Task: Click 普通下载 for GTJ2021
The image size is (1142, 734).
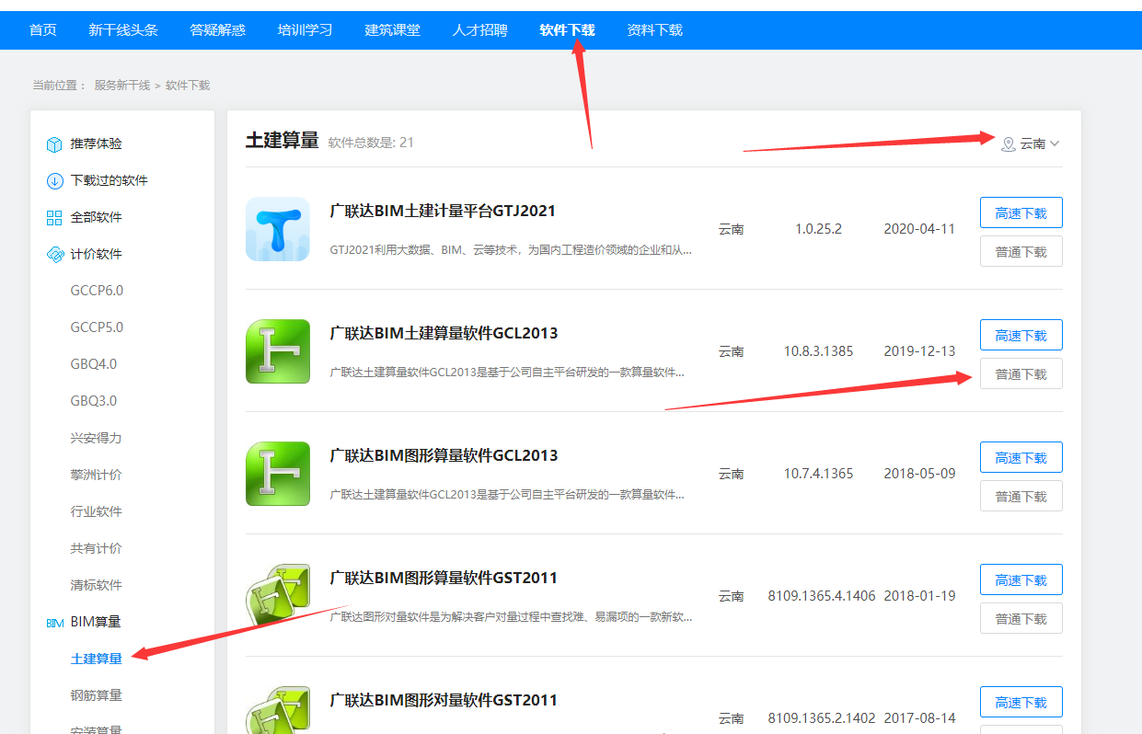Action: point(1021,251)
